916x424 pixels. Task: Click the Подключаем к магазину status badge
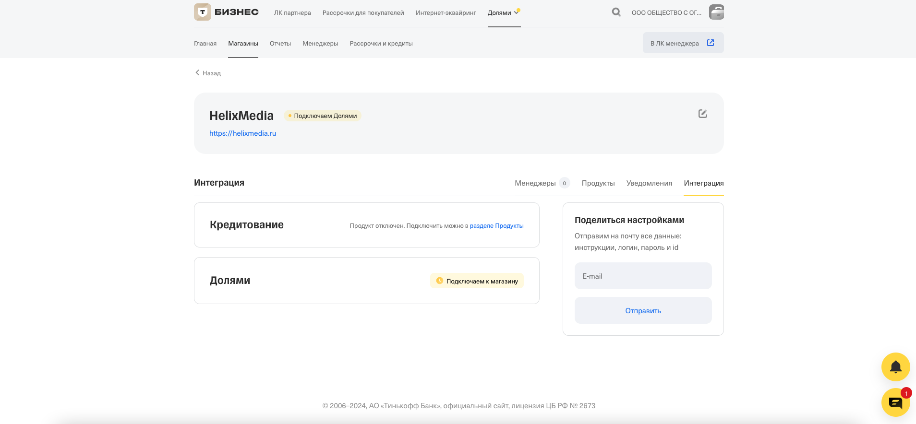[477, 281]
